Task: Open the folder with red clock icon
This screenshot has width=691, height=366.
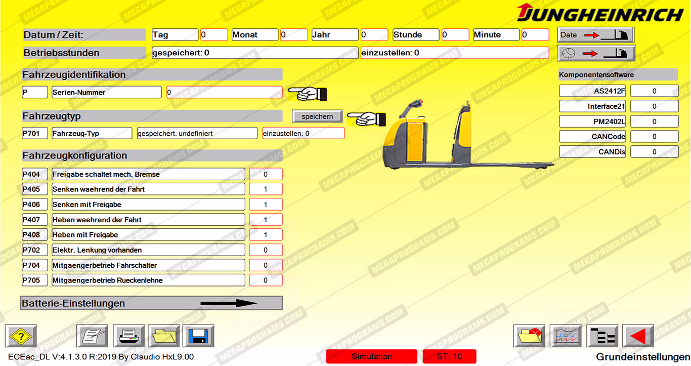Action: (529, 336)
